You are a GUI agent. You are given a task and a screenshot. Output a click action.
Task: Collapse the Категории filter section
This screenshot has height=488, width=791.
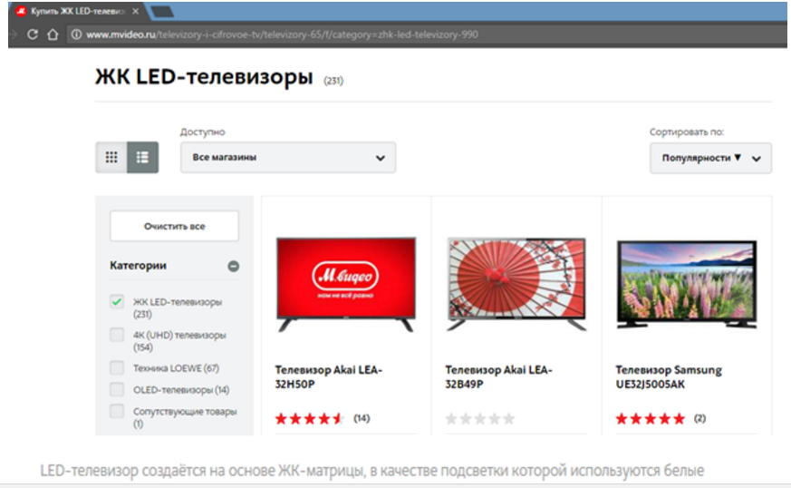[x=233, y=266]
